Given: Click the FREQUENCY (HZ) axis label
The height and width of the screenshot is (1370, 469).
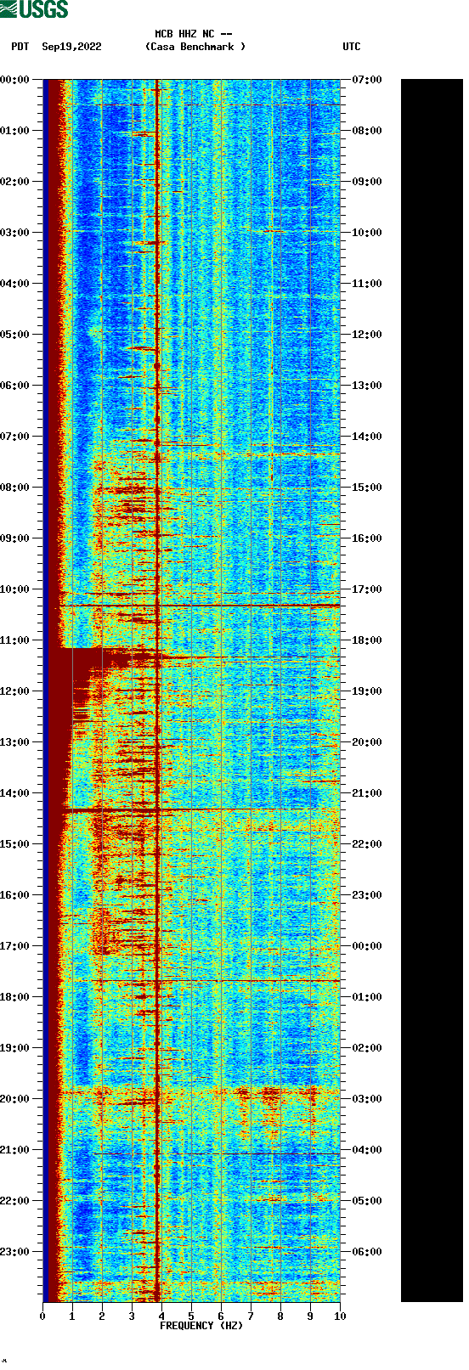Looking at the screenshot, I should click(x=201, y=1325).
